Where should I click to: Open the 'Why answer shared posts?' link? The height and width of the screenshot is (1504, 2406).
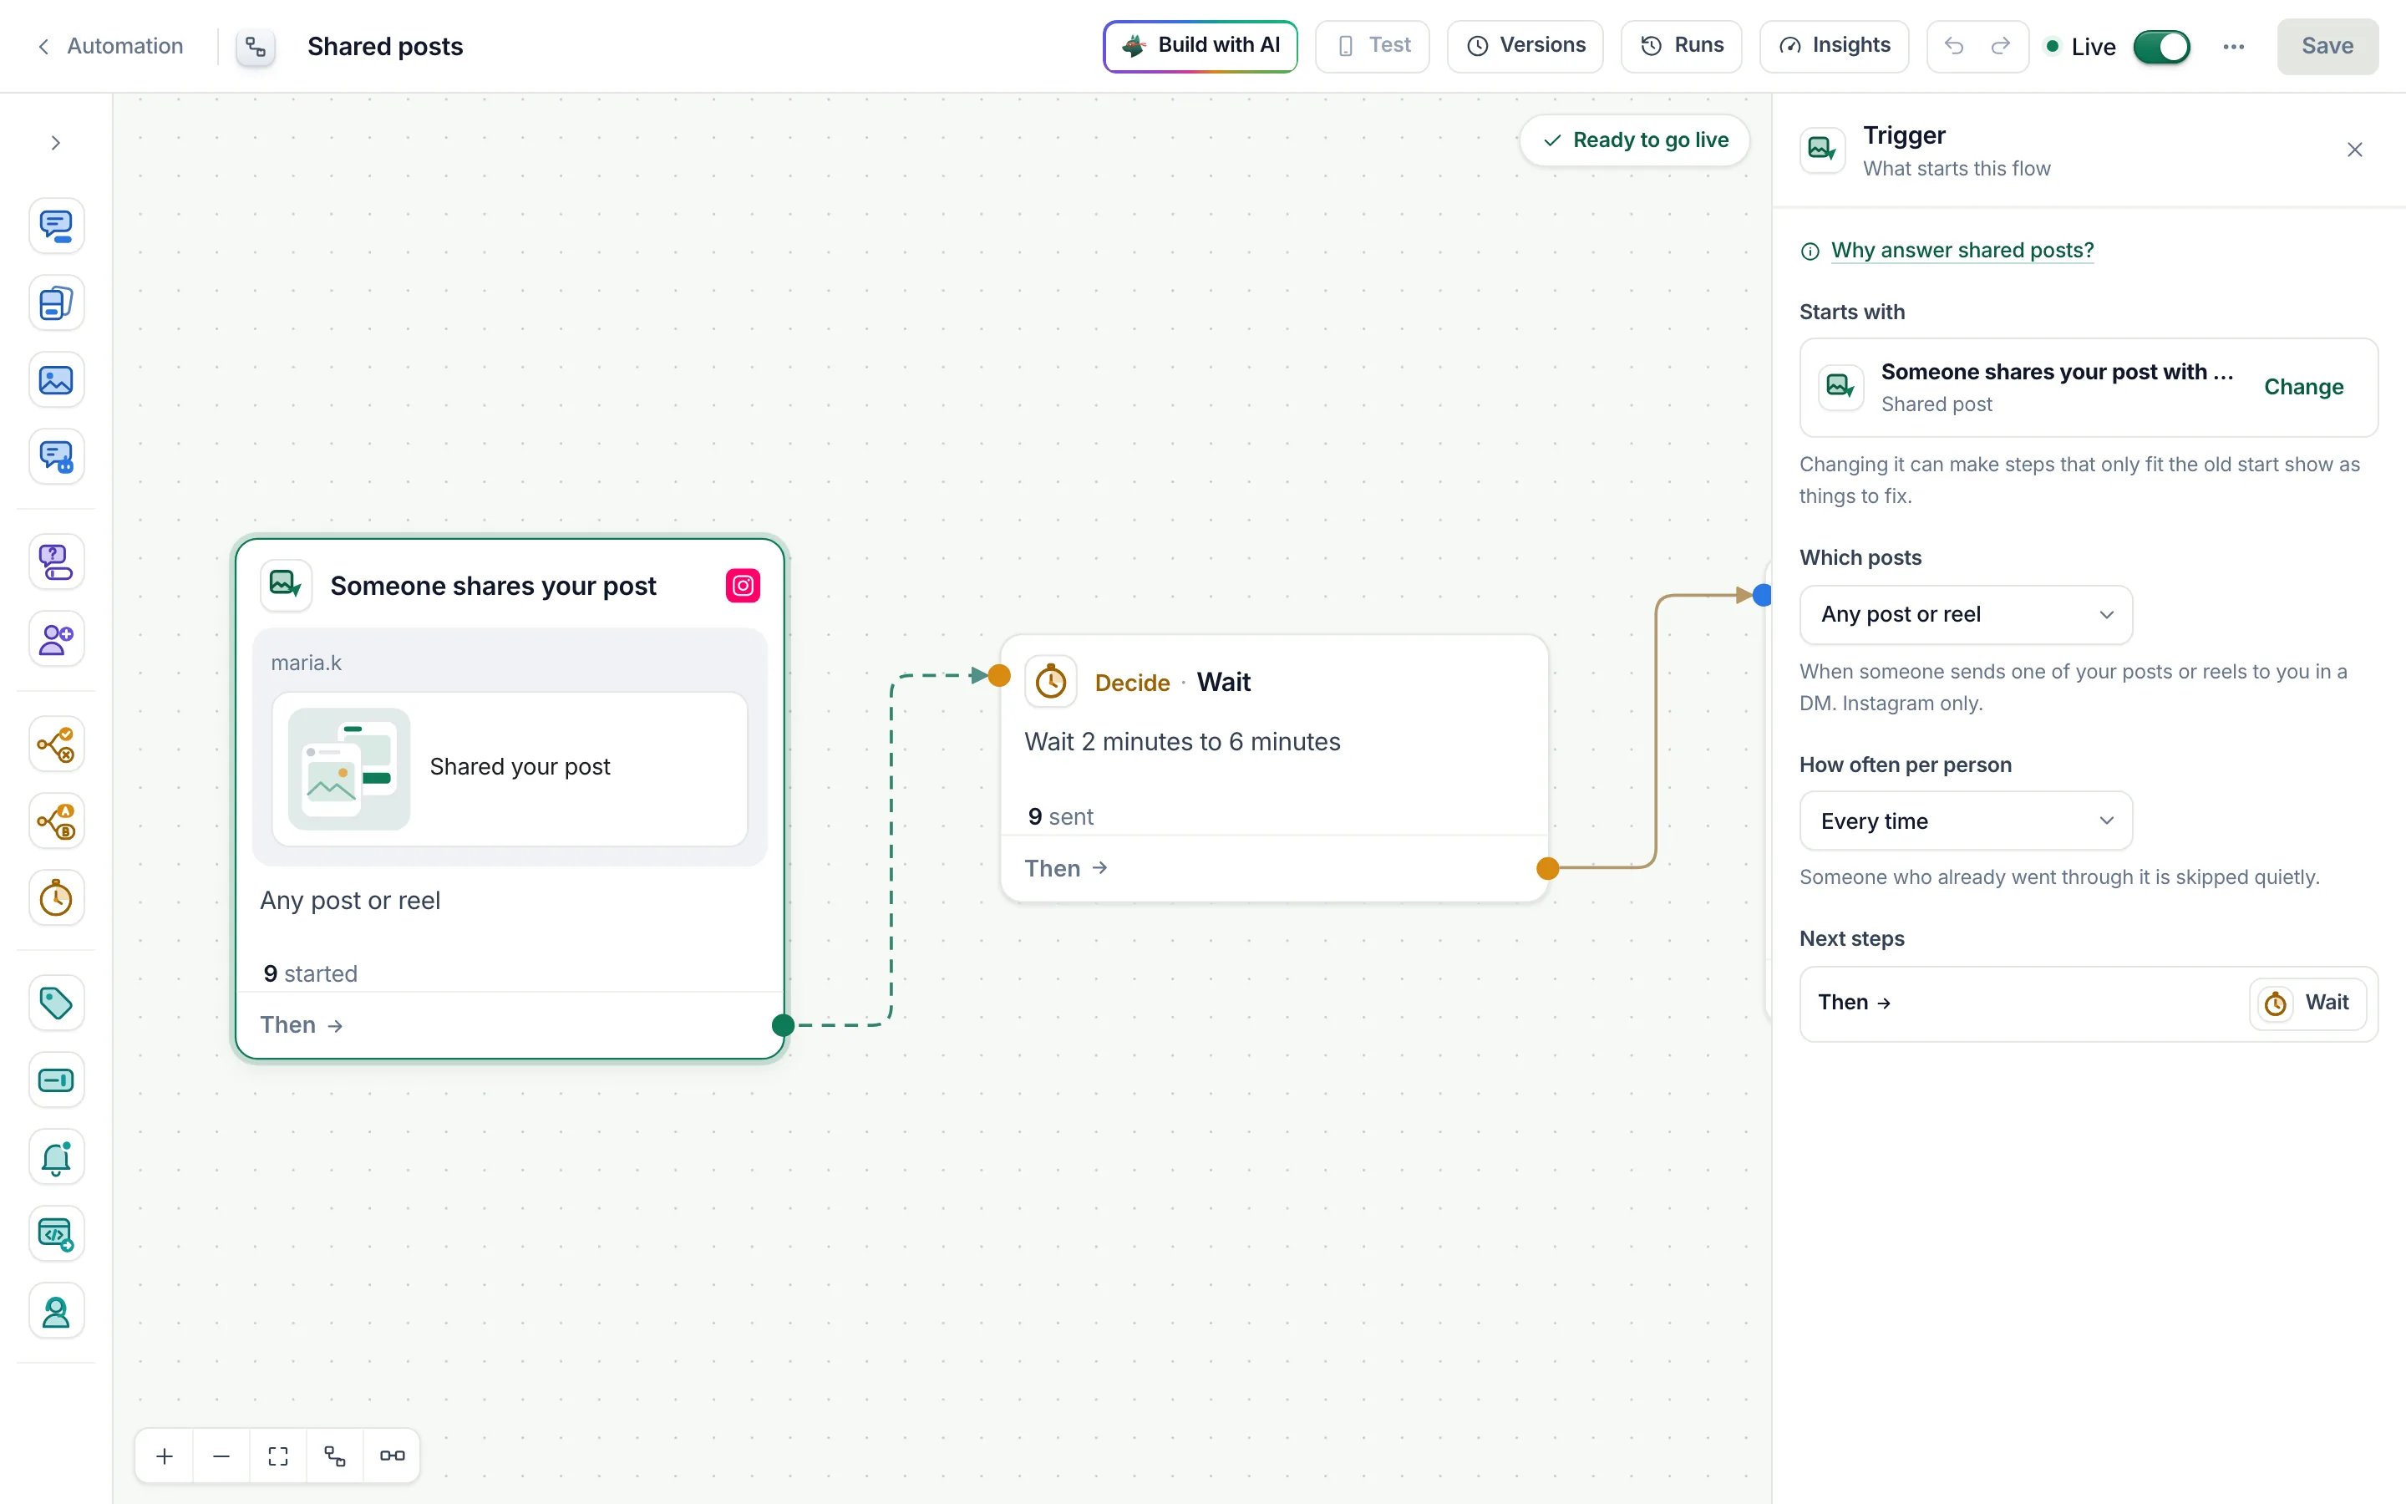click(1962, 250)
